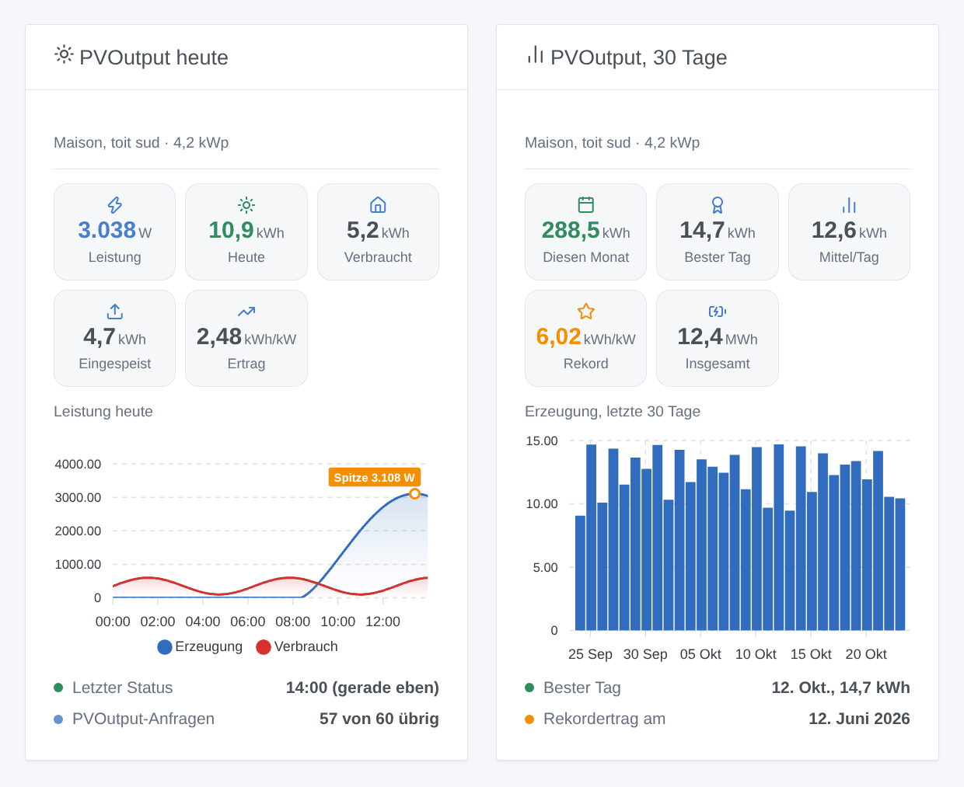Click the calendar icon above Diesen Monat

click(586, 205)
